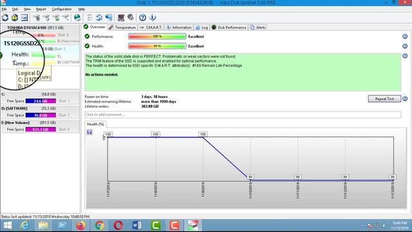
Task: Click the two blue monitors toolbar icon
Action: pyautogui.click(x=109, y=17)
